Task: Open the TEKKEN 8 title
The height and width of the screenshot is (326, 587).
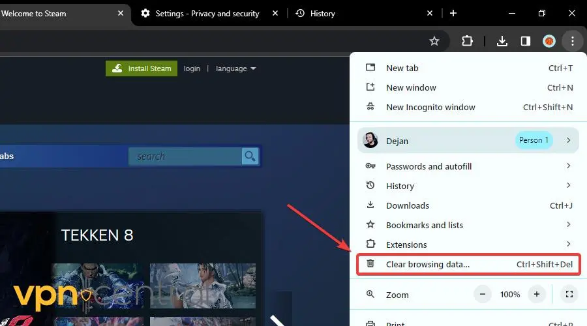Action: (x=97, y=235)
